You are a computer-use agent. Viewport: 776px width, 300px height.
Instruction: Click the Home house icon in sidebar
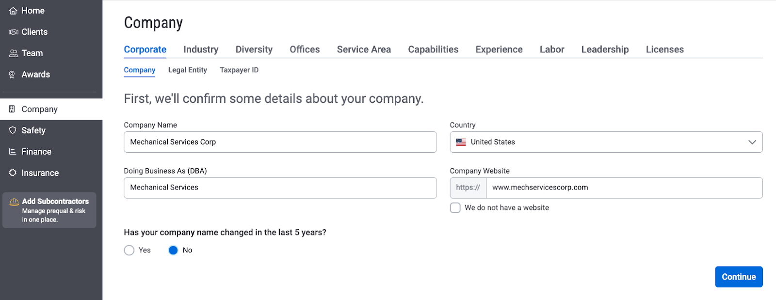13,11
